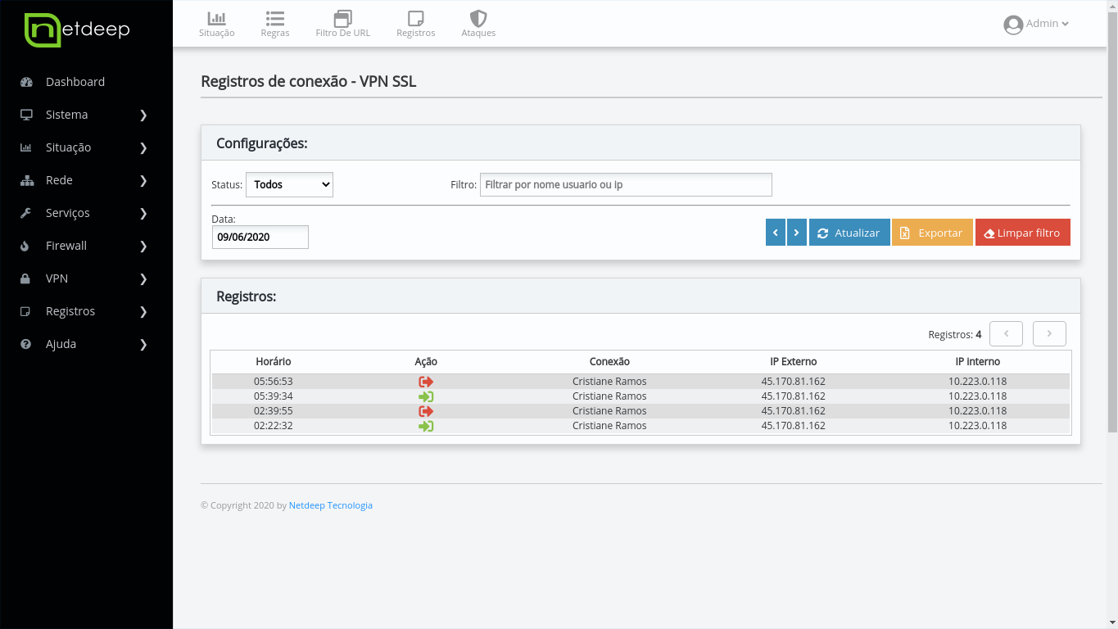Click the red logout icon at 05:56:53

(426, 382)
